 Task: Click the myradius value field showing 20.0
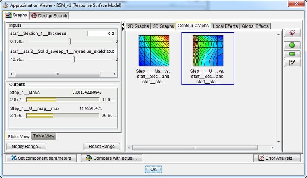point(111,51)
